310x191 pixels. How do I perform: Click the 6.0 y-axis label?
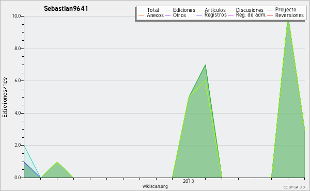tap(18, 81)
